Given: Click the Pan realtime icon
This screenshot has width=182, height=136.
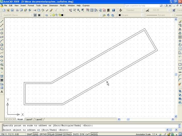Looking at the screenshot, I should click(x=70, y=10).
